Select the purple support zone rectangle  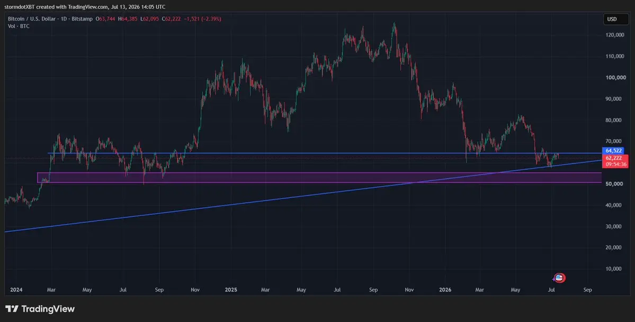(x=319, y=178)
